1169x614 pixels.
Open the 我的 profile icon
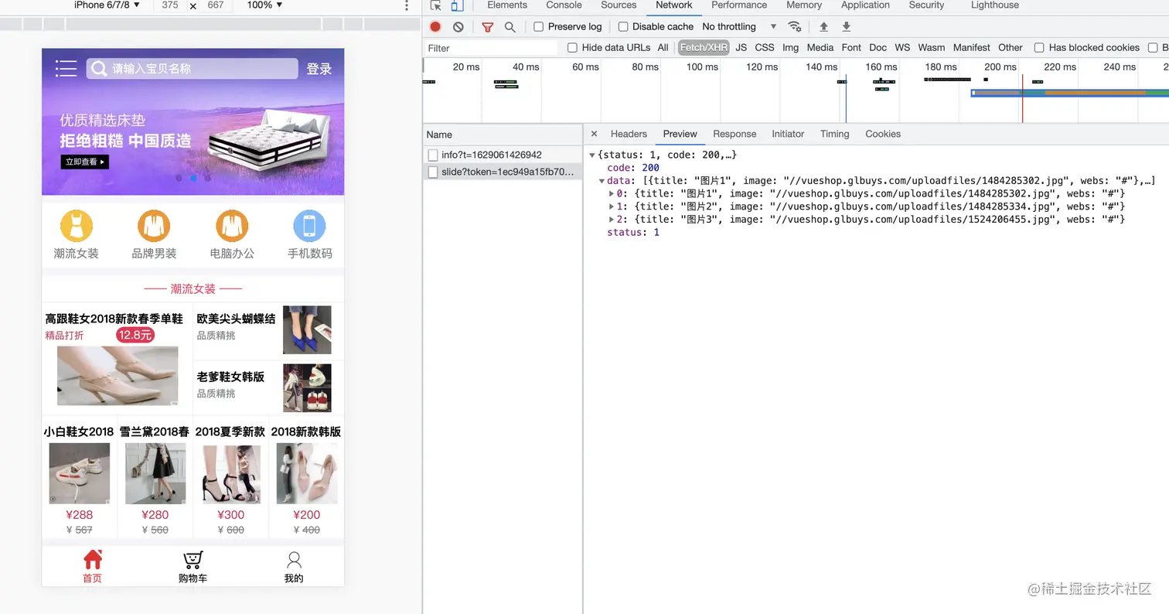pyautogui.click(x=294, y=559)
